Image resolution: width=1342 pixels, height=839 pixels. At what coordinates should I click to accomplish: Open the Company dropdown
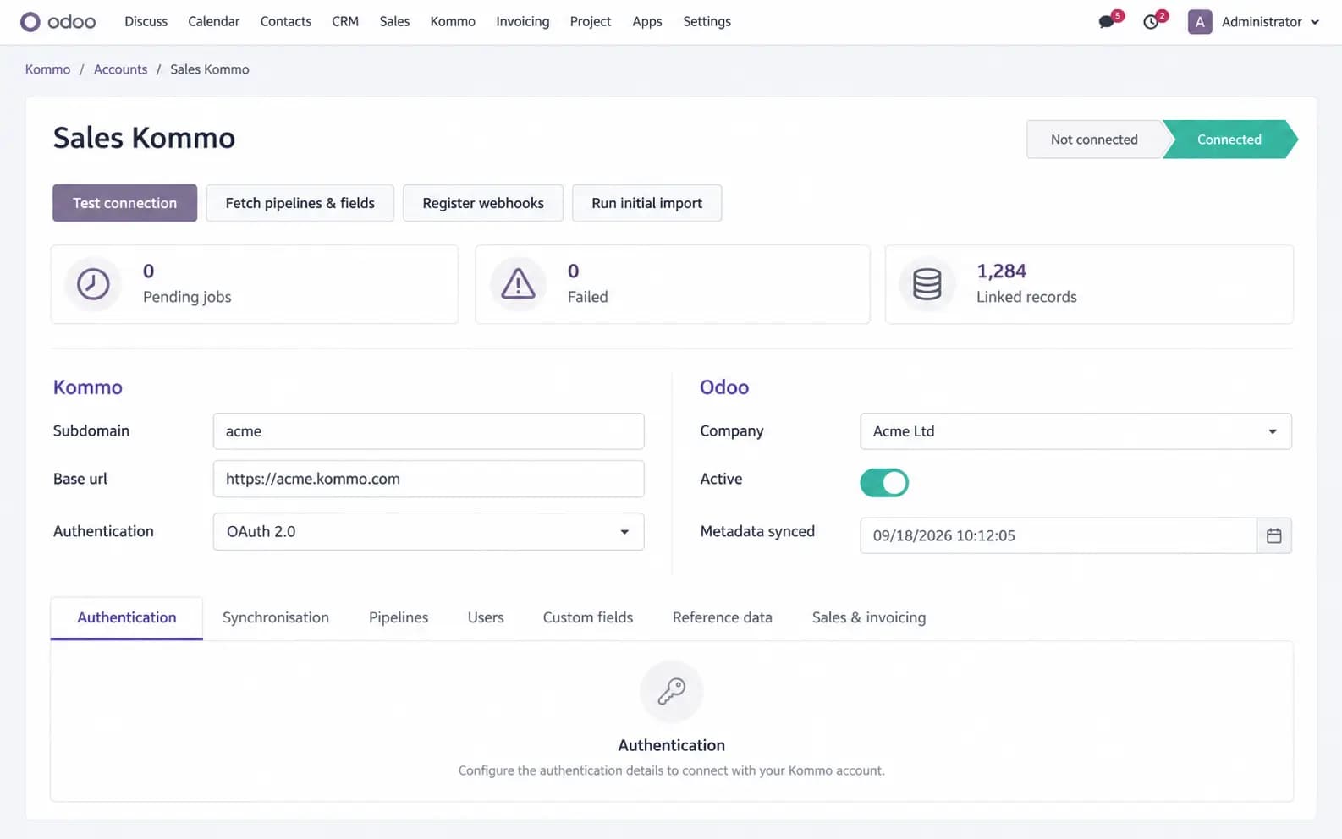pos(1075,431)
